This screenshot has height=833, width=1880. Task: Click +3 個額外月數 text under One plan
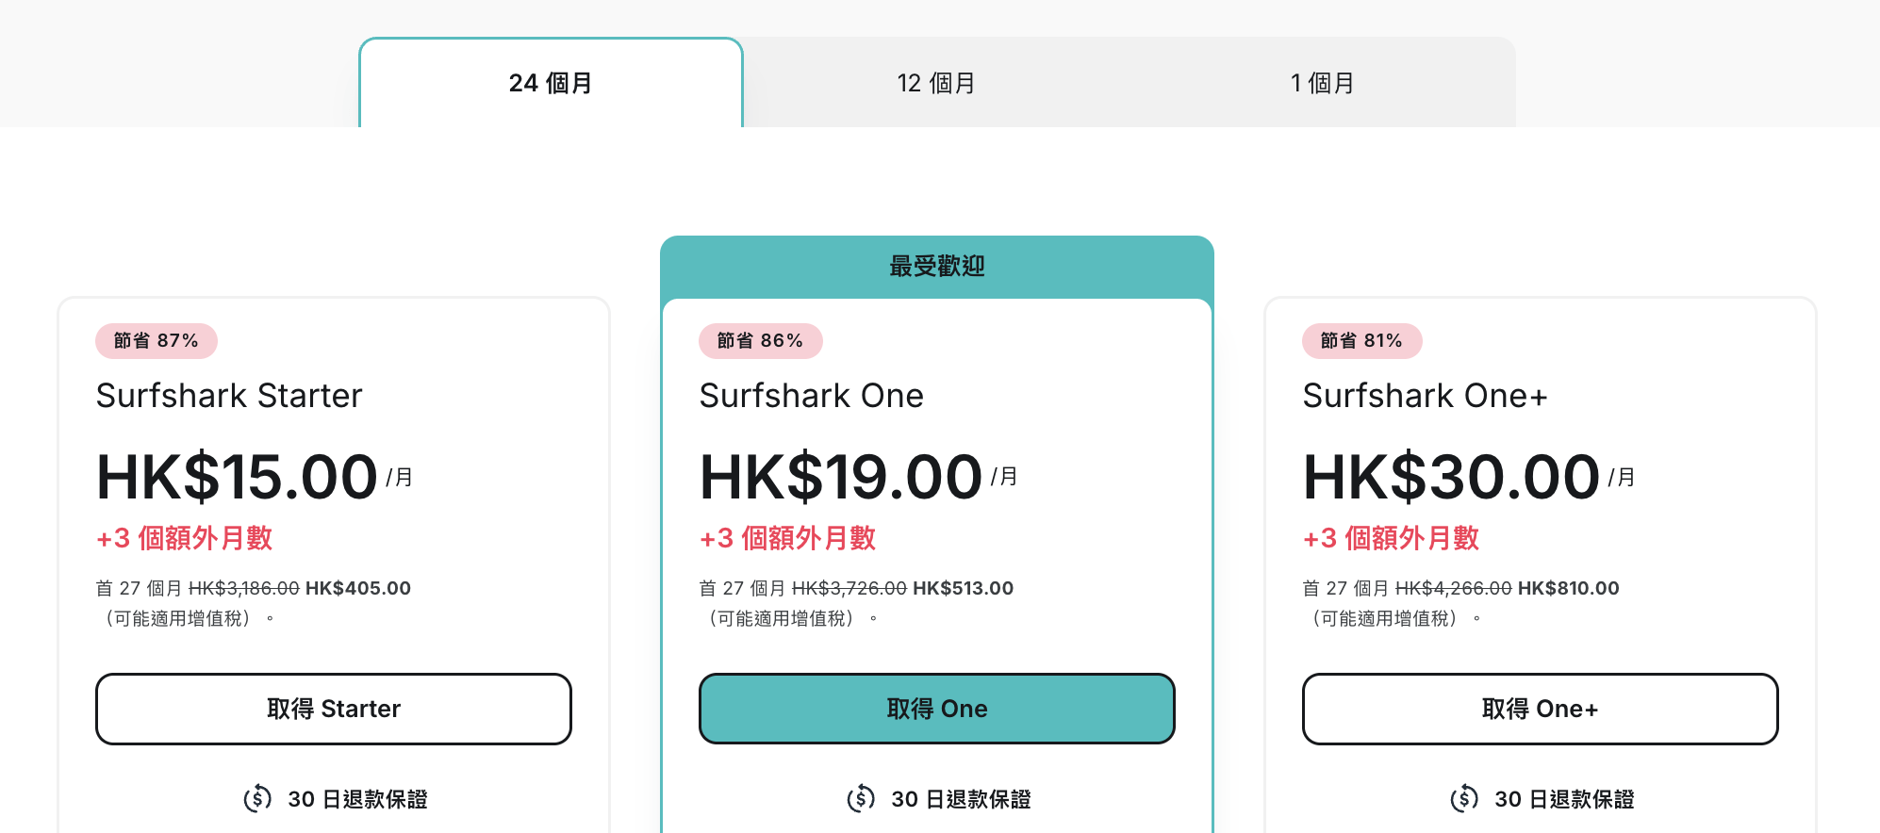[x=787, y=538]
